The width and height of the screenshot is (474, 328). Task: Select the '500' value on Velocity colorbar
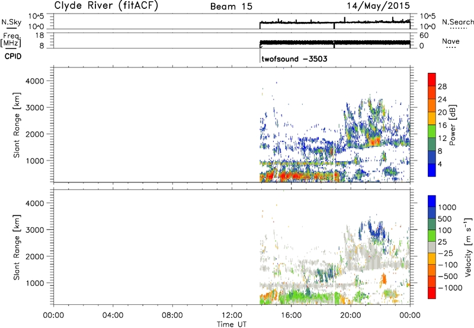(x=444, y=219)
